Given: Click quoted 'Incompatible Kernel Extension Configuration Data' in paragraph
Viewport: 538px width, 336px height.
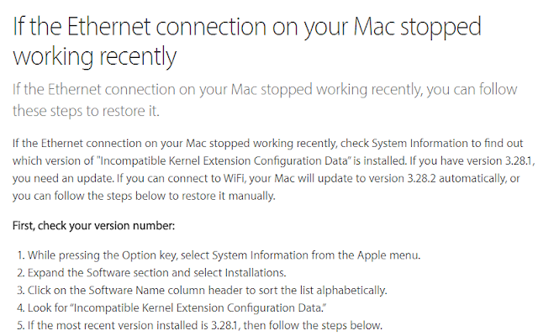Looking at the screenshot, I should point(225,160).
